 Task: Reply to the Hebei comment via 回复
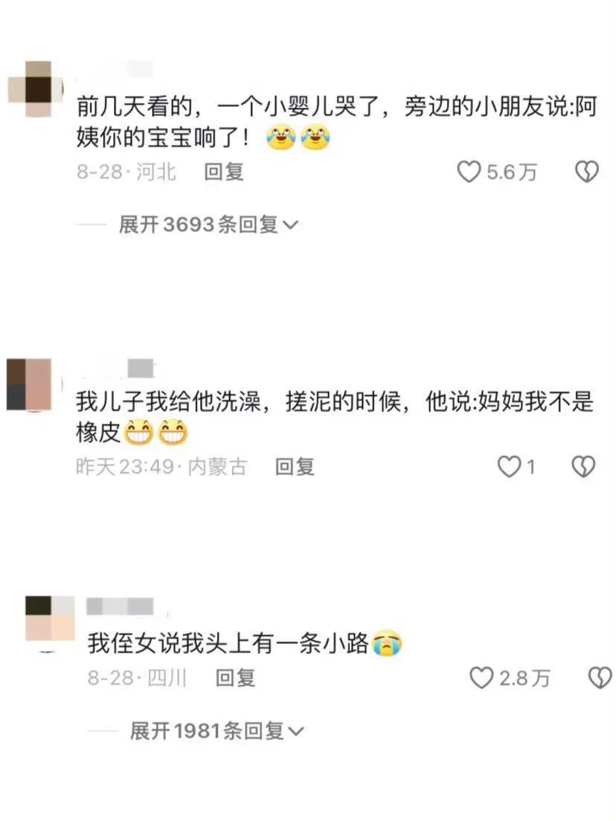[x=224, y=172]
